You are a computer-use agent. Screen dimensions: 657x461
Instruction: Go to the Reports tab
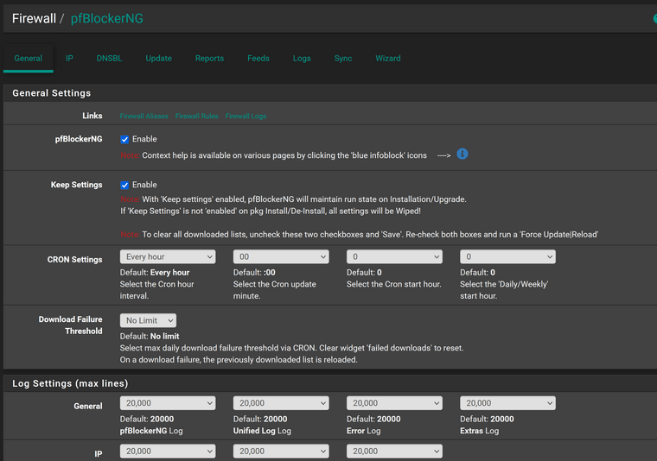209,58
